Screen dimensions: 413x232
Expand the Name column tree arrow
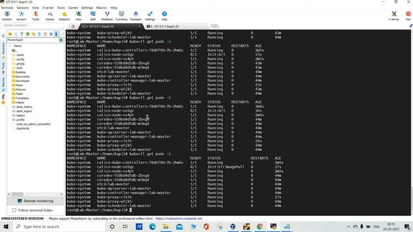pos(10,46)
